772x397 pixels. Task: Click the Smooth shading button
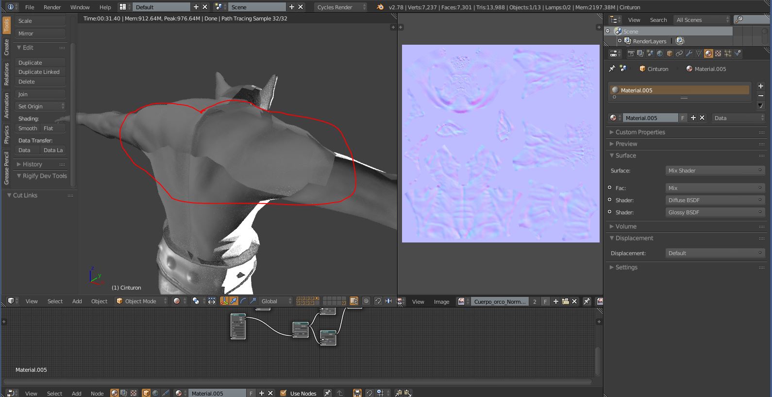click(x=28, y=128)
